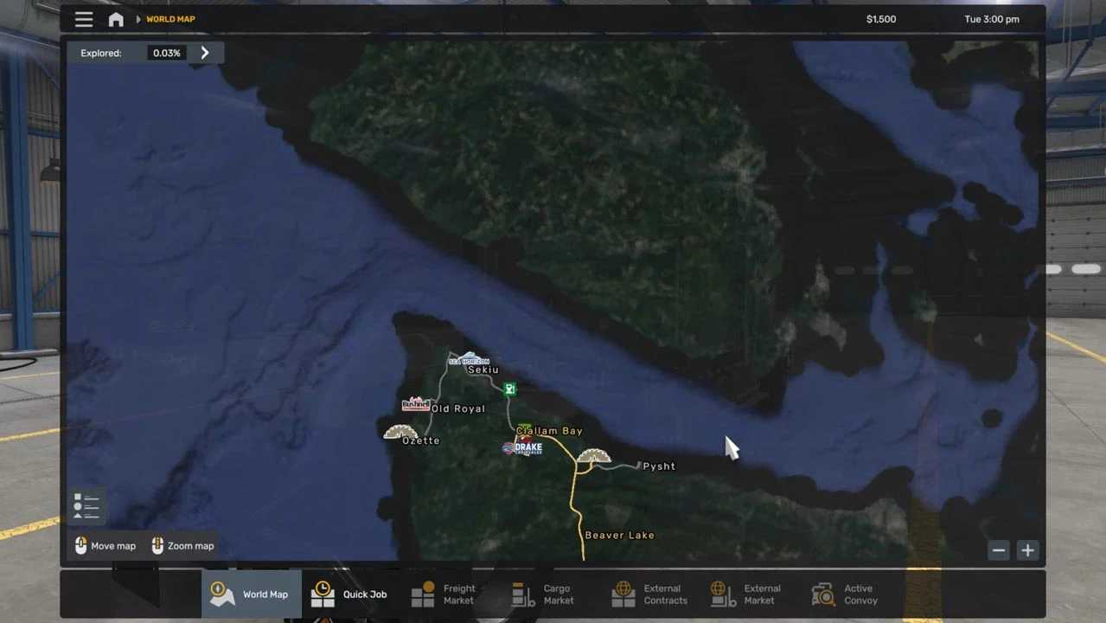This screenshot has height=623, width=1106.
Task: Open the Active Convoy tab
Action: click(845, 594)
